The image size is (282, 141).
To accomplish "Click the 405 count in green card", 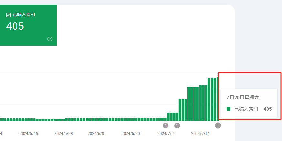I will click(15, 26).
